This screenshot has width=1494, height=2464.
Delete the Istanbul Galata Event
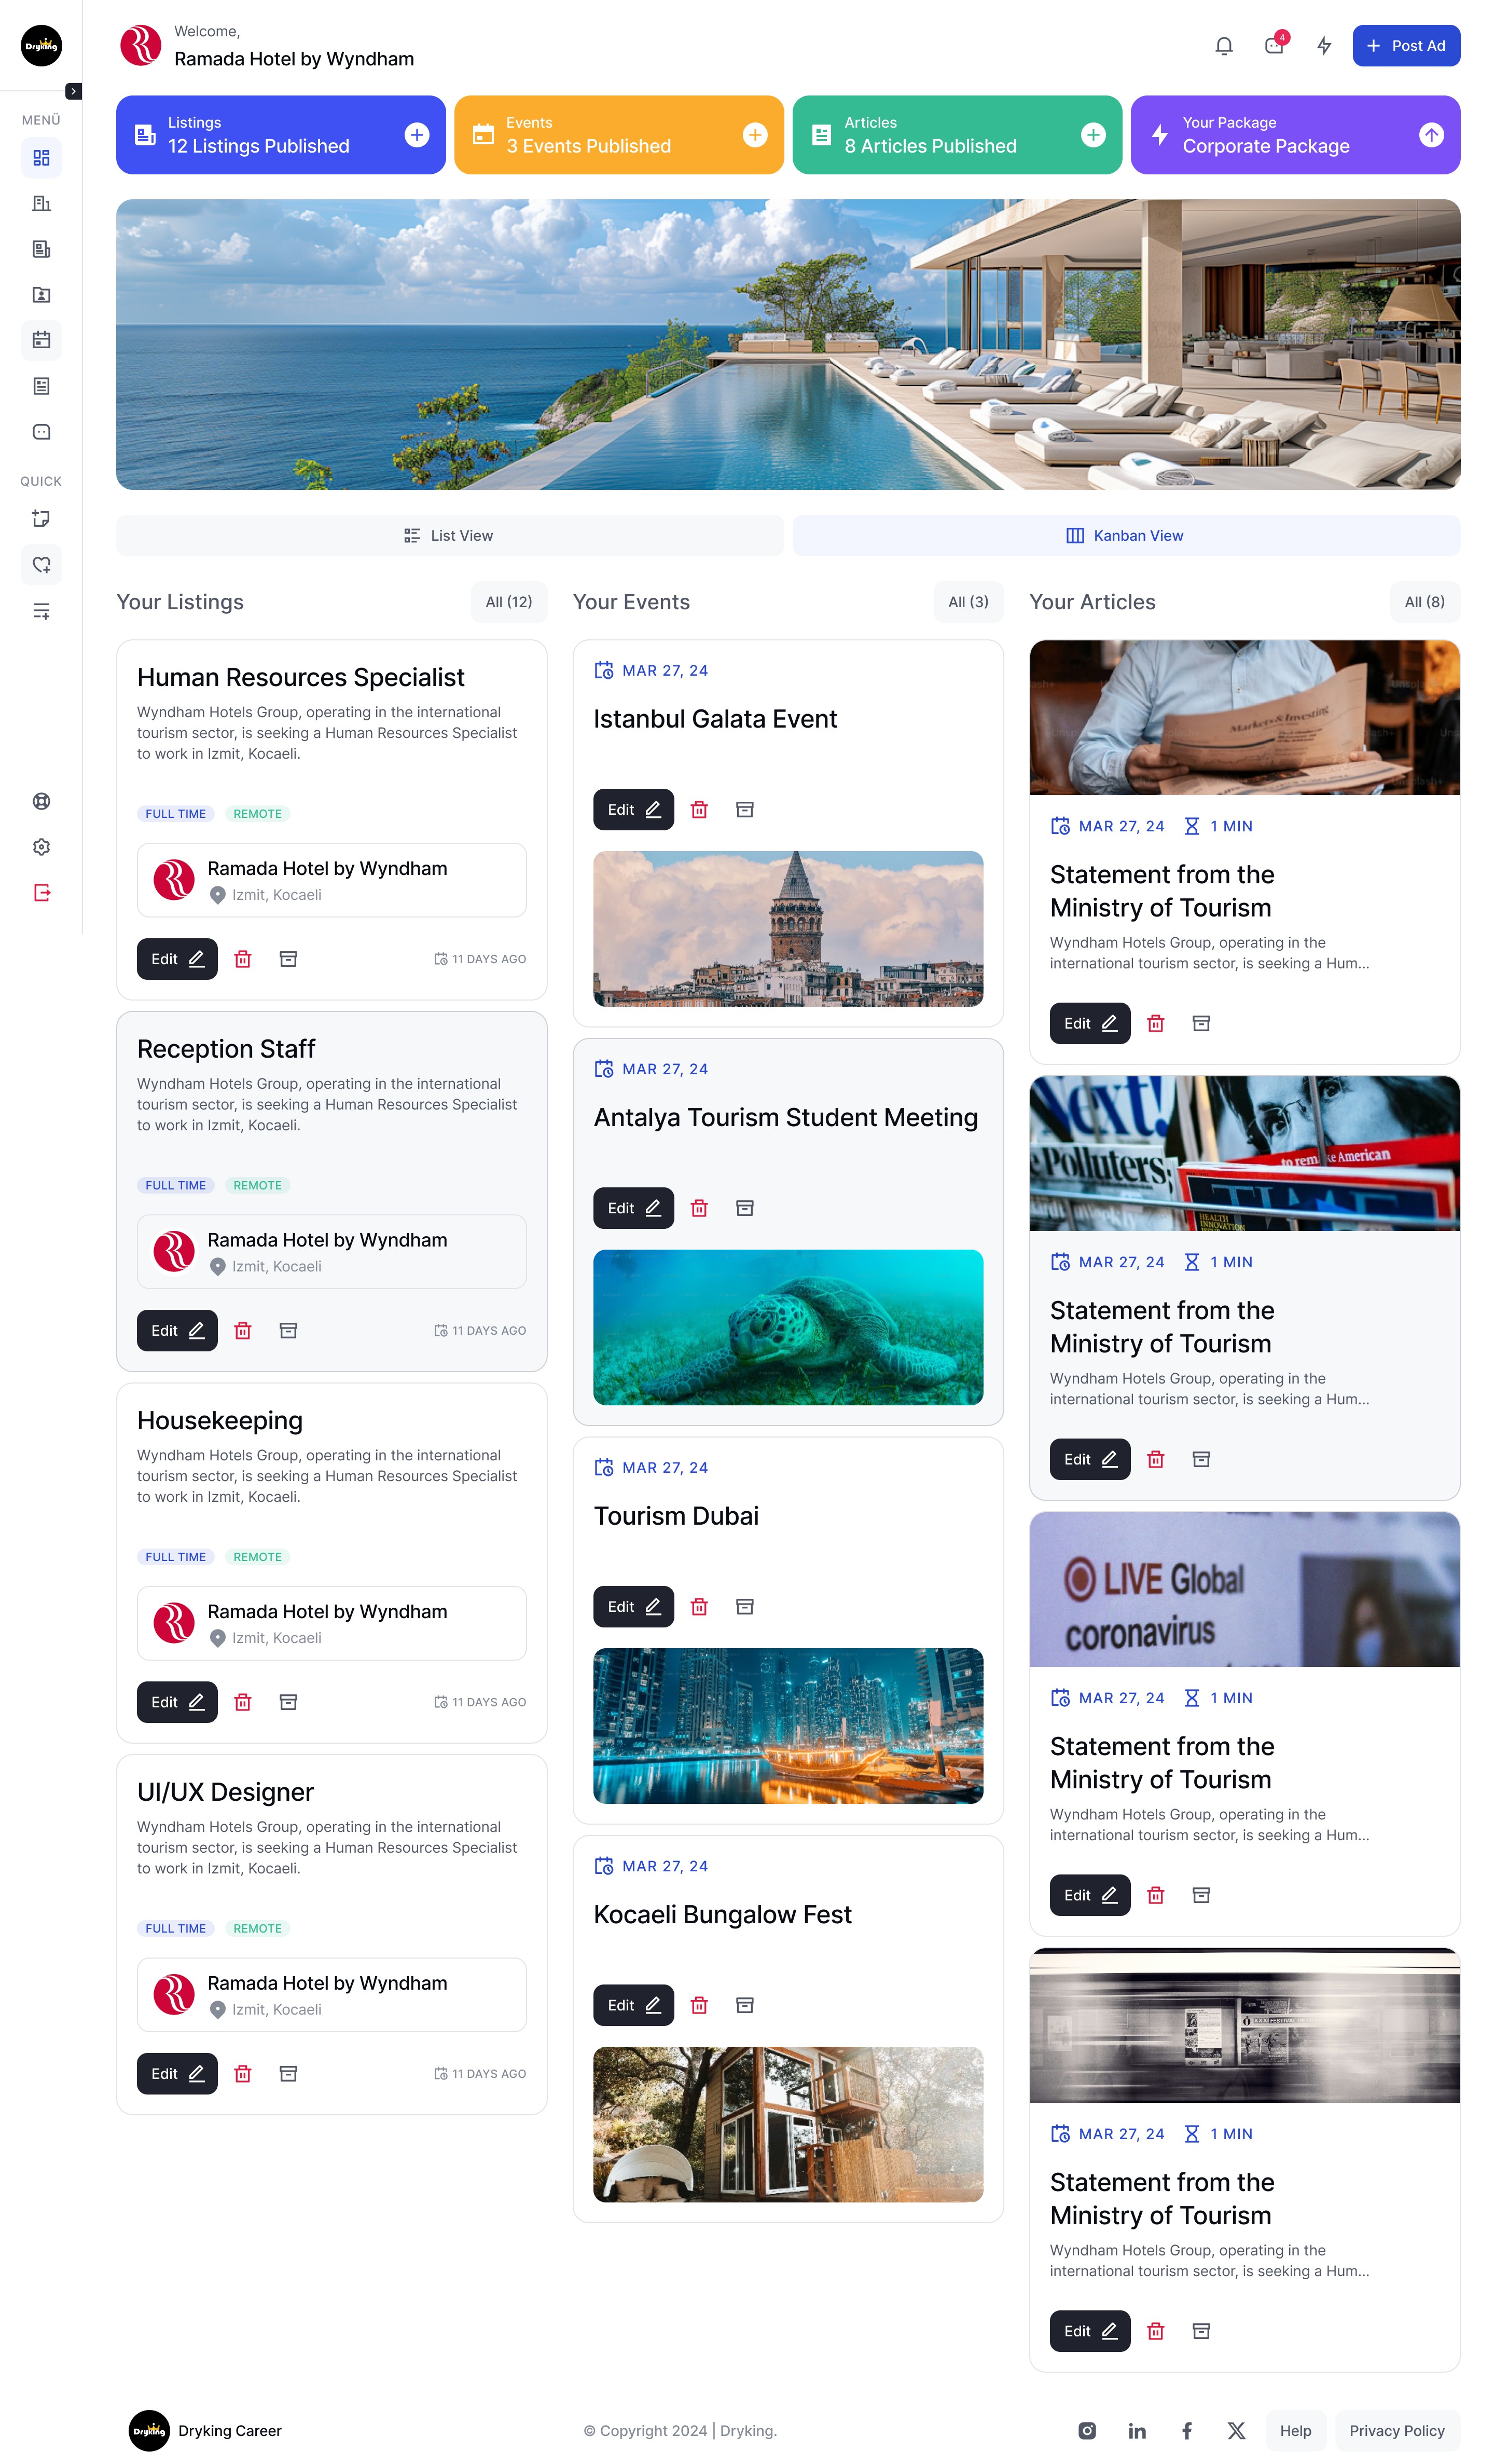point(699,810)
